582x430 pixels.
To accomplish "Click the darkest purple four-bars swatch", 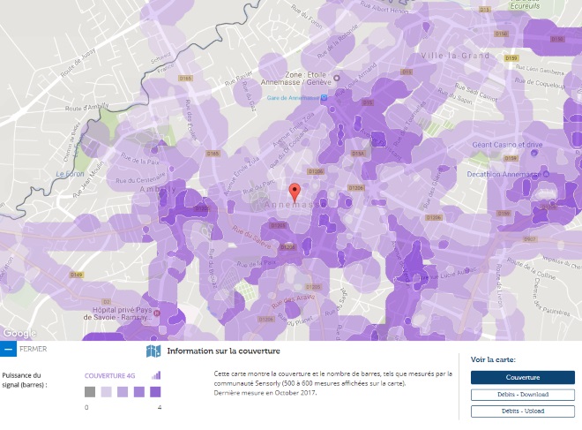I will pyautogui.click(x=155, y=392).
